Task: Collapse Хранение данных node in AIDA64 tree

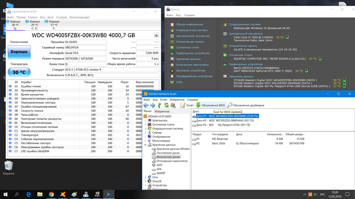Action: [x=145, y=145]
